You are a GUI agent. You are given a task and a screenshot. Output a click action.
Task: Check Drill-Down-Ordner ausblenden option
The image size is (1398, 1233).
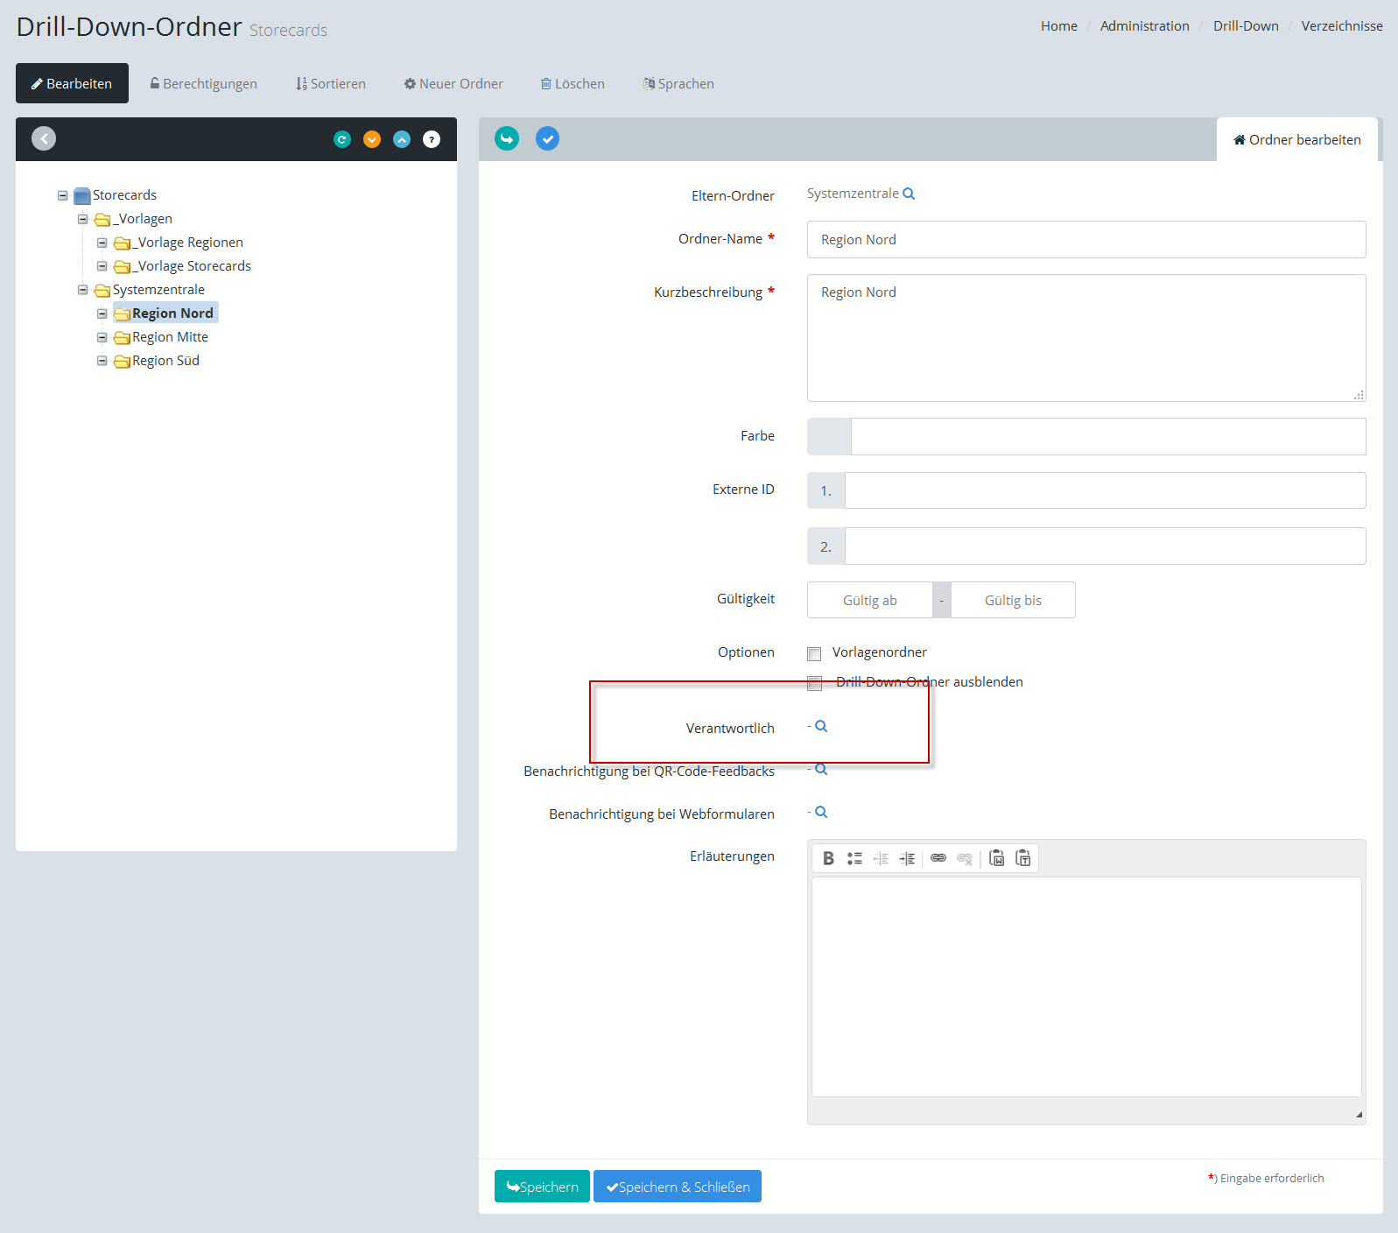814,683
